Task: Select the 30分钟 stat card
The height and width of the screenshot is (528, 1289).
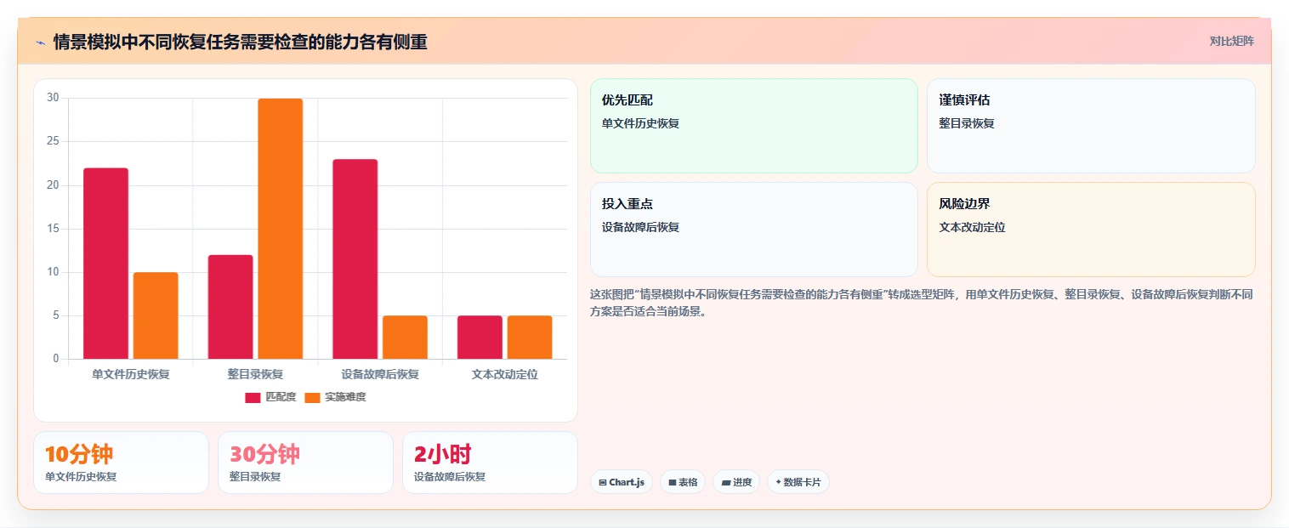Action: pyautogui.click(x=305, y=463)
